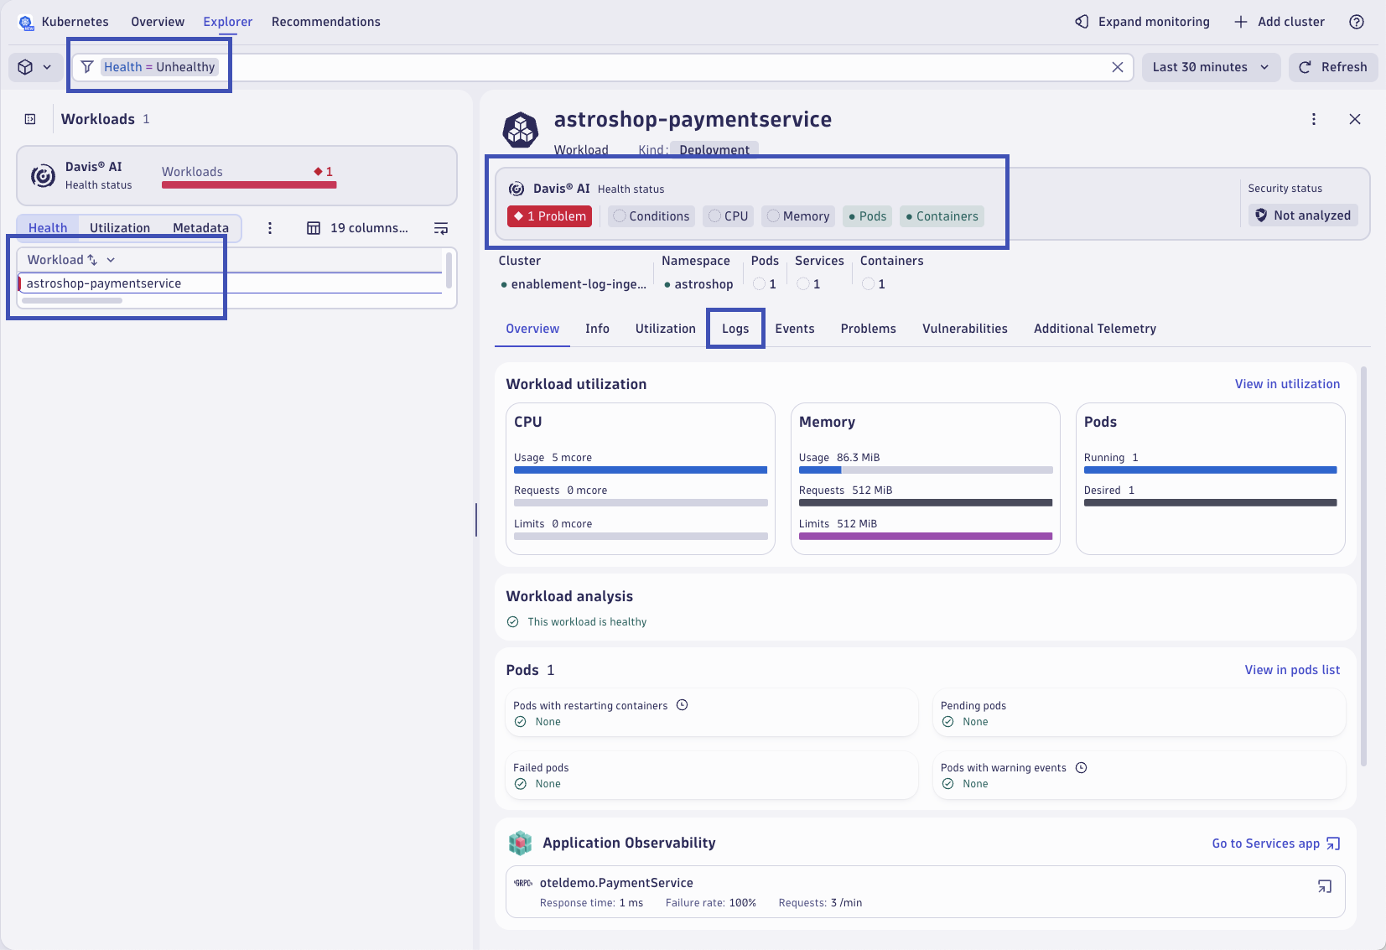Screen dimensions: 1386x950
Task: Open the detail panel three-dot menu
Action: tap(1313, 119)
